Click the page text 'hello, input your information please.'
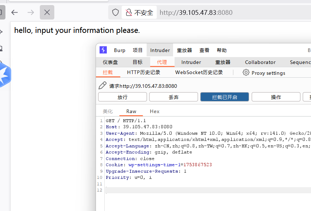This screenshot has height=211, width=311. point(77,30)
